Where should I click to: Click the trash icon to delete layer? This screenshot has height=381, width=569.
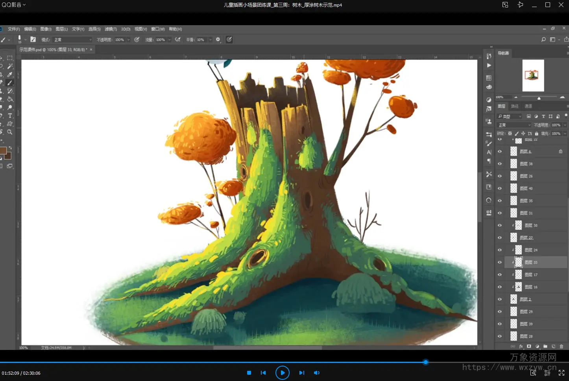561,346
